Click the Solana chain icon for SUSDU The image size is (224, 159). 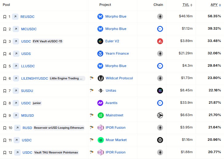coord(160,90)
